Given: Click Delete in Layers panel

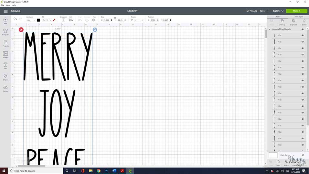Looking at the screenshot, I should point(304,22).
